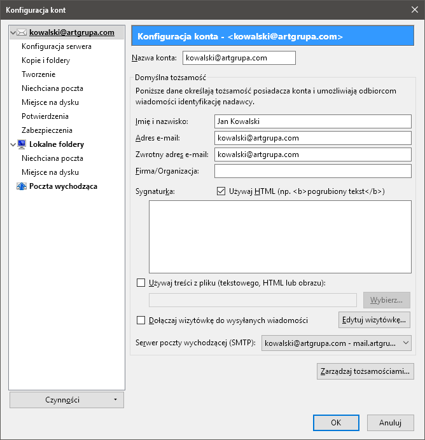Click the signature file path field
The image size is (425, 440).
click(253, 300)
